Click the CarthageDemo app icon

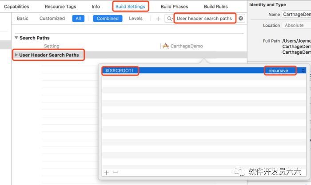[x=165, y=46]
